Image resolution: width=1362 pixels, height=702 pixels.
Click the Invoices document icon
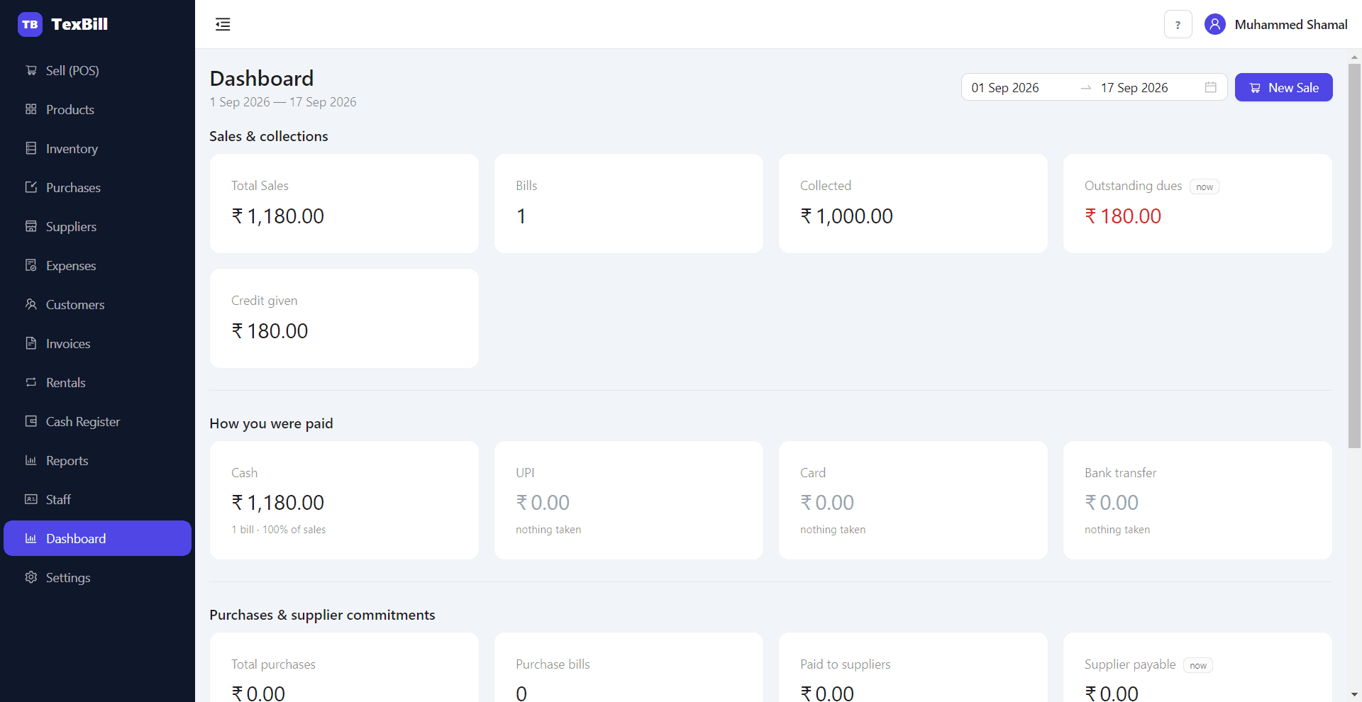click(31, 343)
